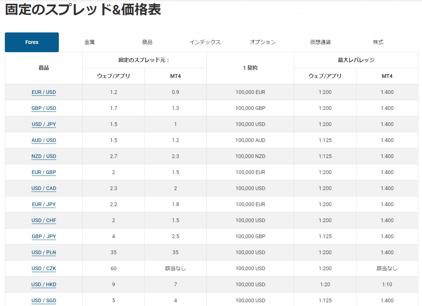Select the 仮想通貨 tab
Viewport: 422px width, 306px height.
coord(320,42)
